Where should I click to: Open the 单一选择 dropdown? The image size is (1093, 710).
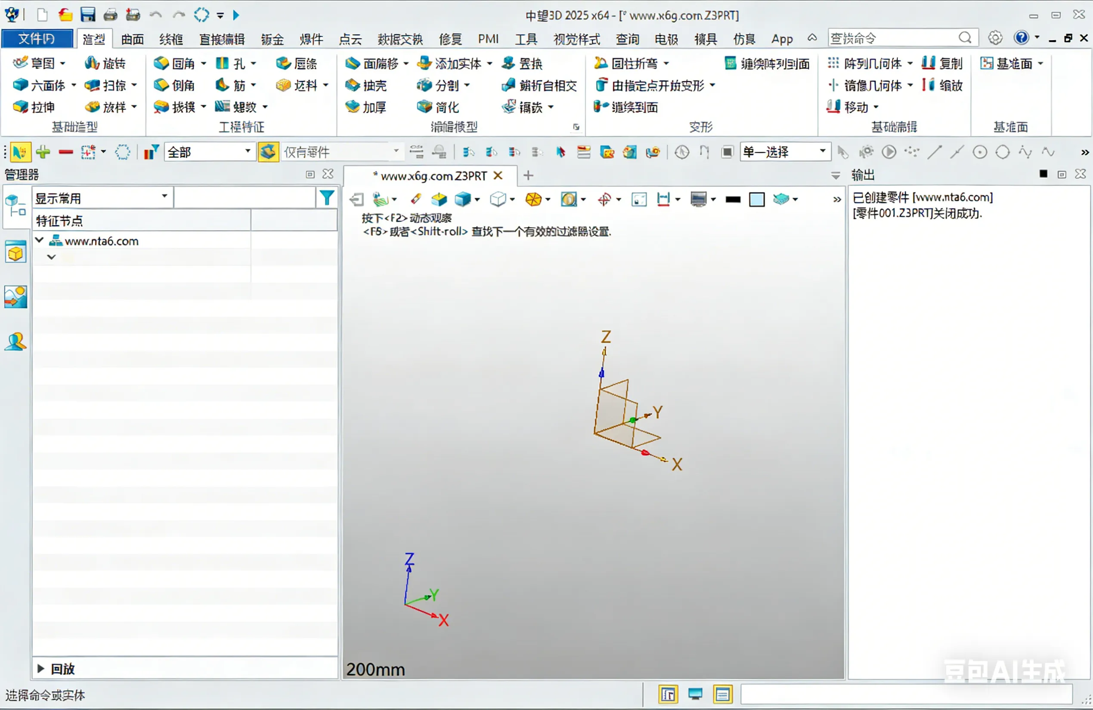[x=822, y=151]
